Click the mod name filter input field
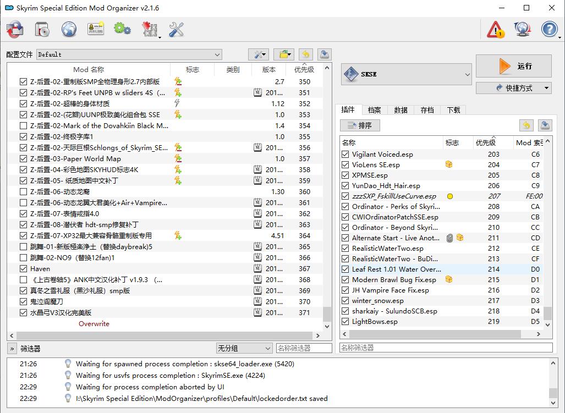This screenshot has height=413, width=565. click(304, 348)
